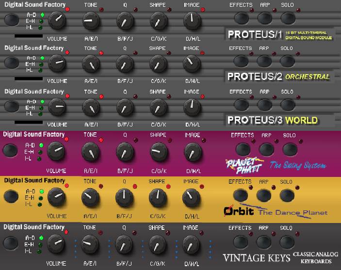Click Proteus/3 World Q knob
Image resolution: width=341 pixels, height=270 pixels.
coord(125,107)
